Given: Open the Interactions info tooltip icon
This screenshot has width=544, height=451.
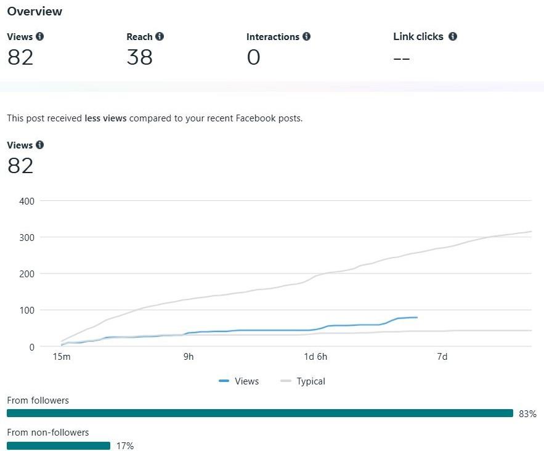Looking at the screenshot, I should click(306, 37).
